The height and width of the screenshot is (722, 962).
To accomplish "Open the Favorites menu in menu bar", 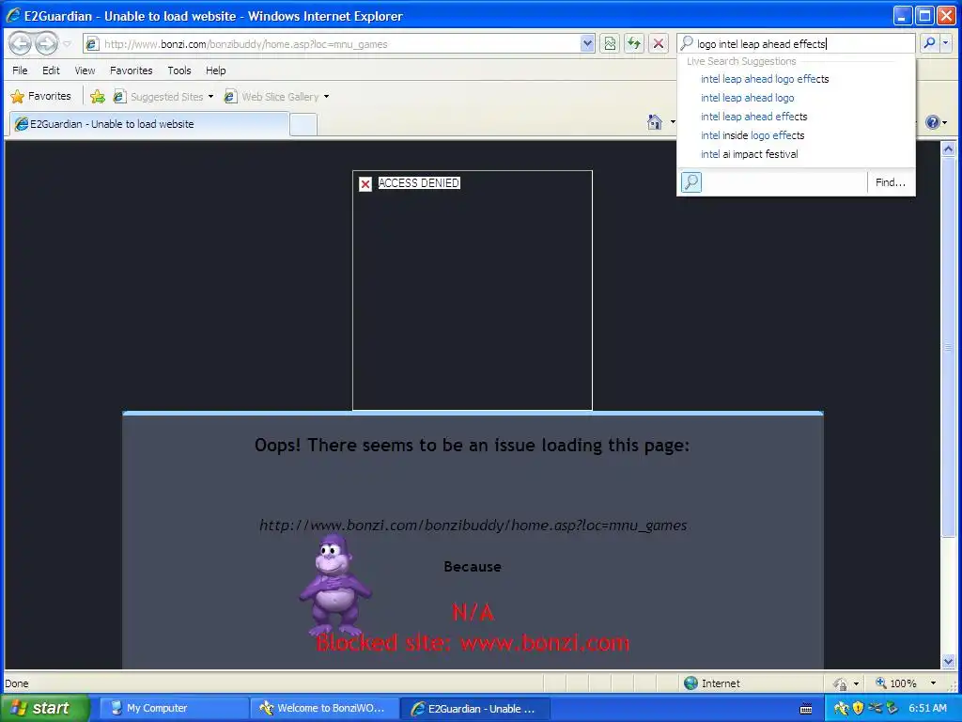I will [132, 71].
